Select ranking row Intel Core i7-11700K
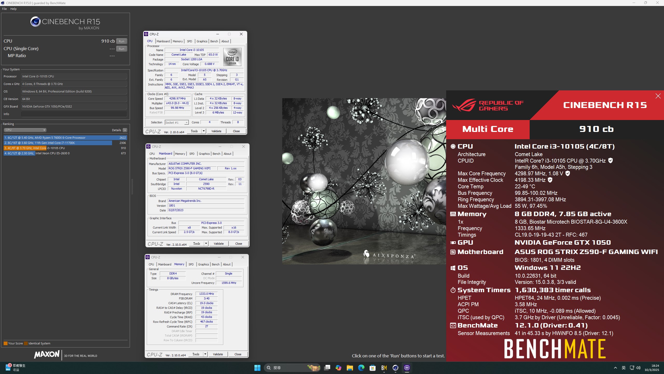Viewport: 664px width, 374px height. coord(65,143)
